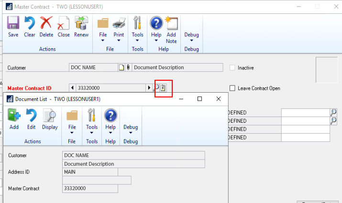Click the Renew contract icon

click(x=81, y=26)
